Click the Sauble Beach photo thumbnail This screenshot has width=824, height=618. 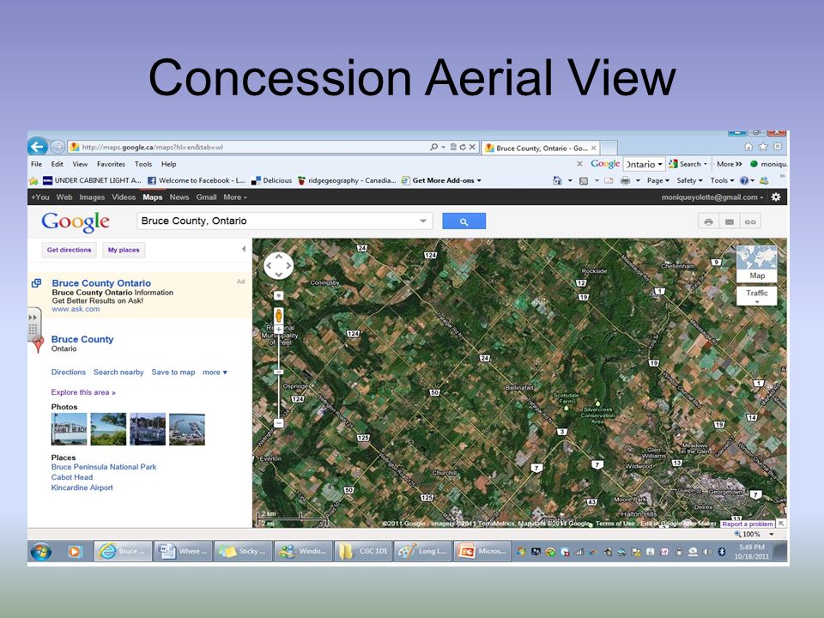69,429
